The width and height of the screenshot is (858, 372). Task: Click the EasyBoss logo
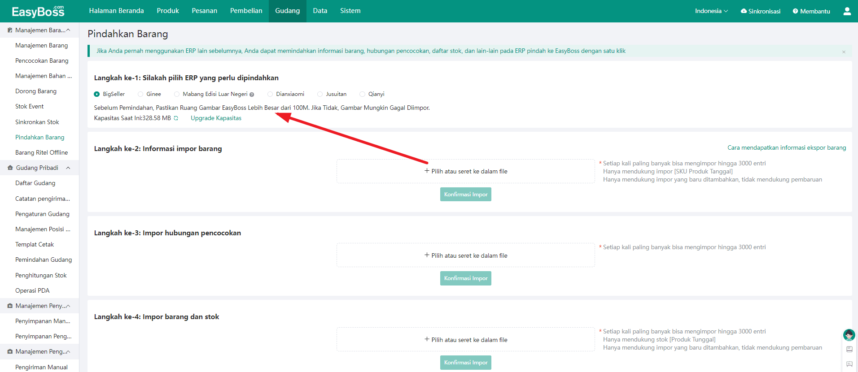(x=38, y=11)
